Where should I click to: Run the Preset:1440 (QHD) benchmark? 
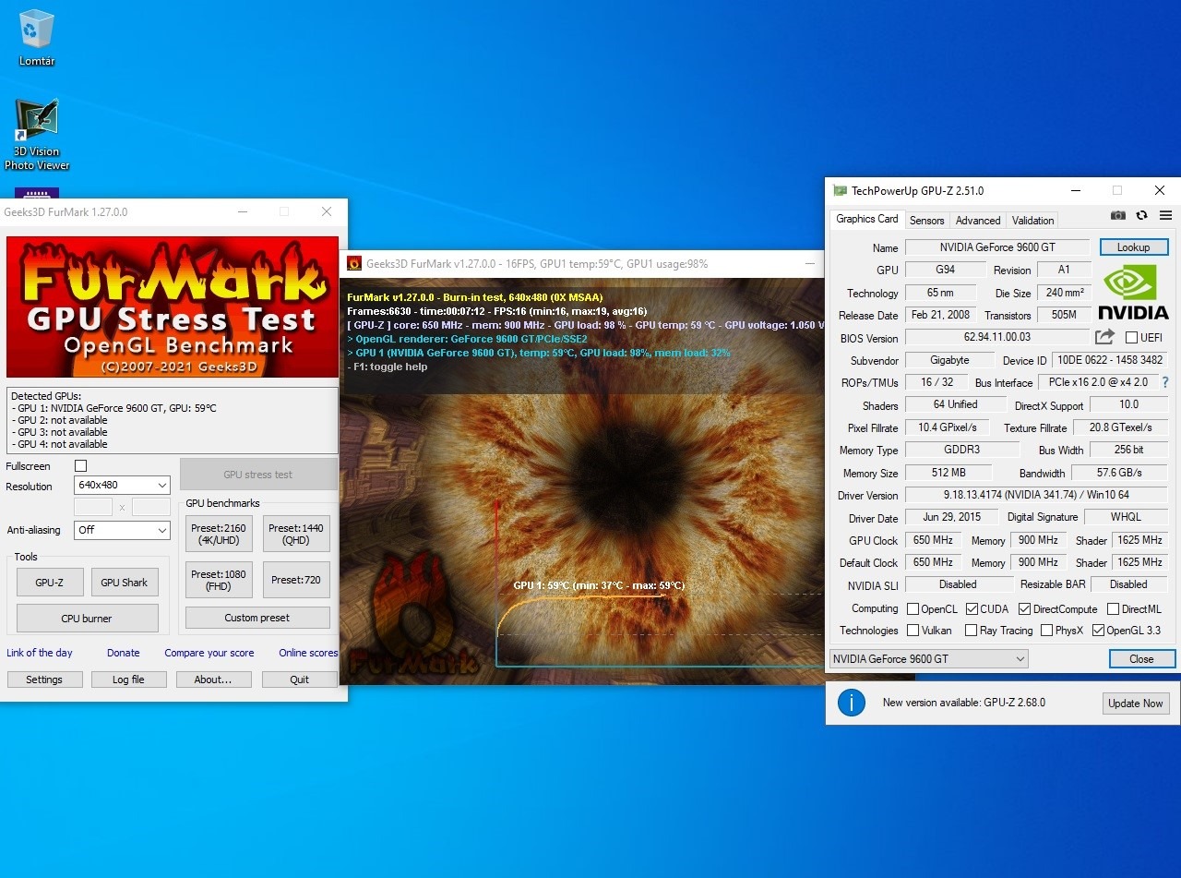(296, 535)
